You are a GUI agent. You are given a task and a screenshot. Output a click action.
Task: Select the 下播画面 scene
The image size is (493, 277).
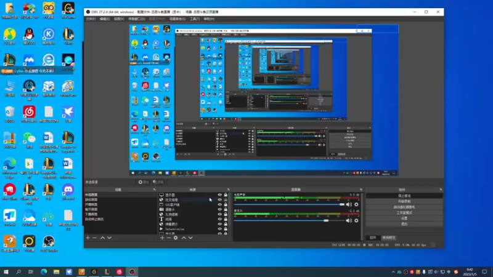[121, 214]
